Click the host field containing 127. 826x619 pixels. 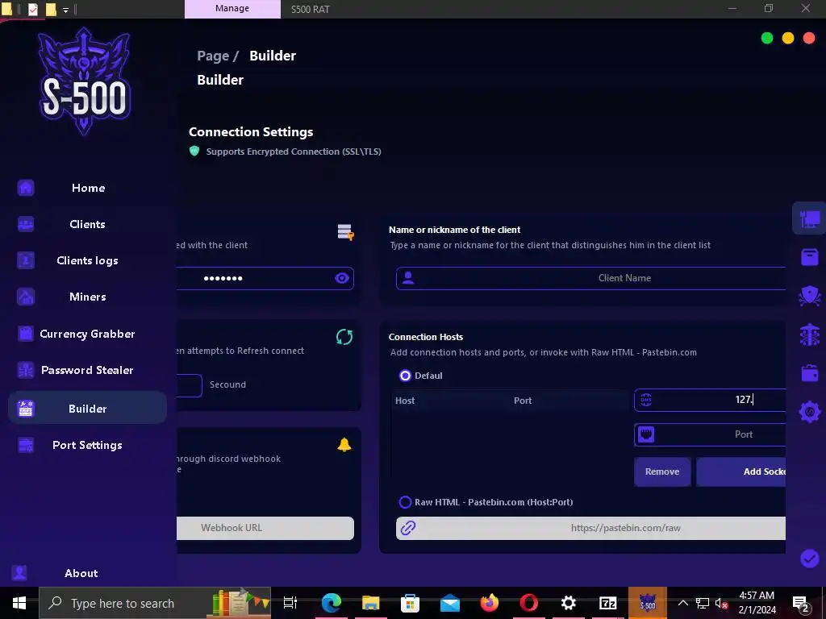(710, 400)
